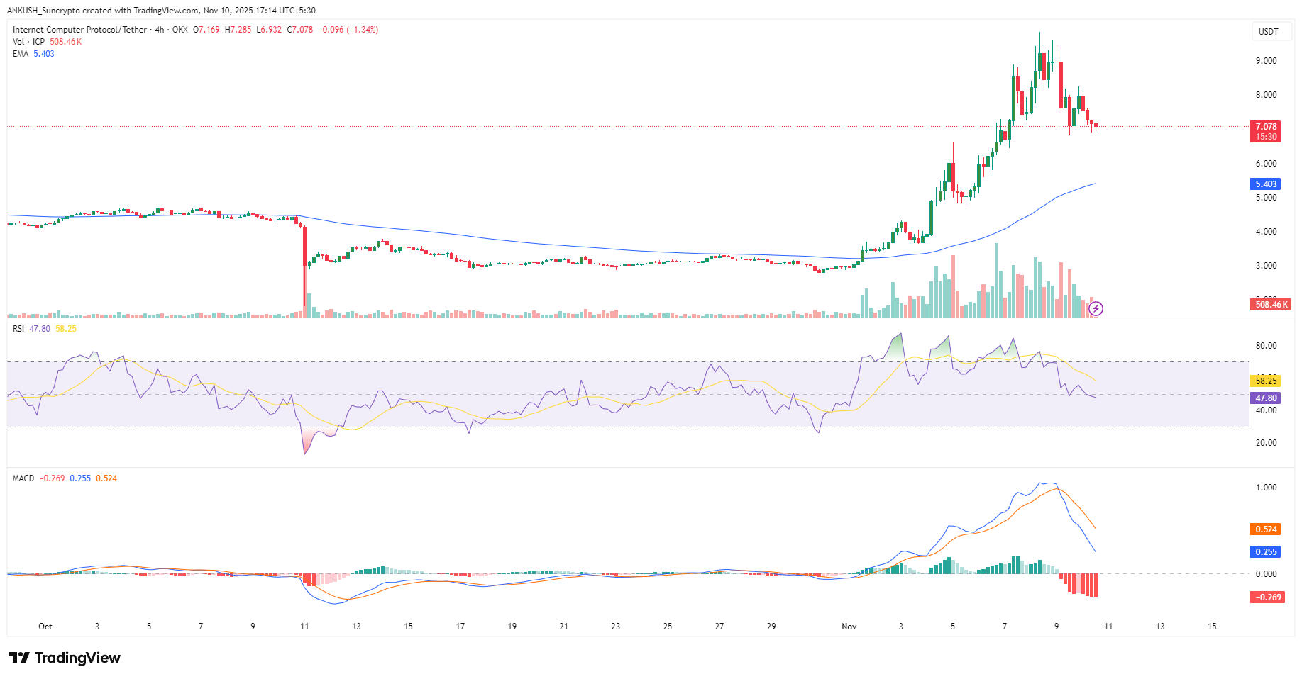
Task: Click the Nov label on the time axis
Action: (849, 627)
